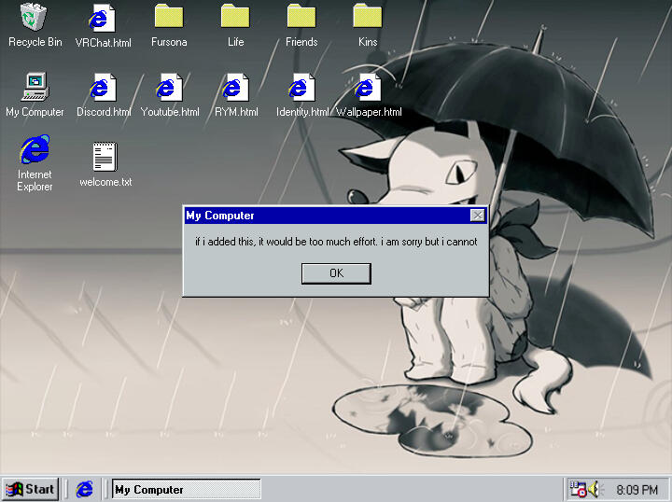The image size is (672, 502).
Task: Open the welcome.txt text file
Action: (x=105, y=157)
